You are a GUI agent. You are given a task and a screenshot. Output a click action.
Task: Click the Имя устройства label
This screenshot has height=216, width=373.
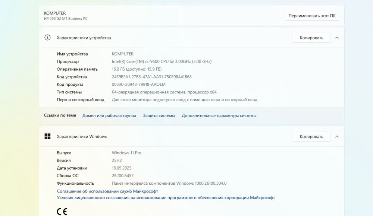pyautogui.click(x=72, y=54)
